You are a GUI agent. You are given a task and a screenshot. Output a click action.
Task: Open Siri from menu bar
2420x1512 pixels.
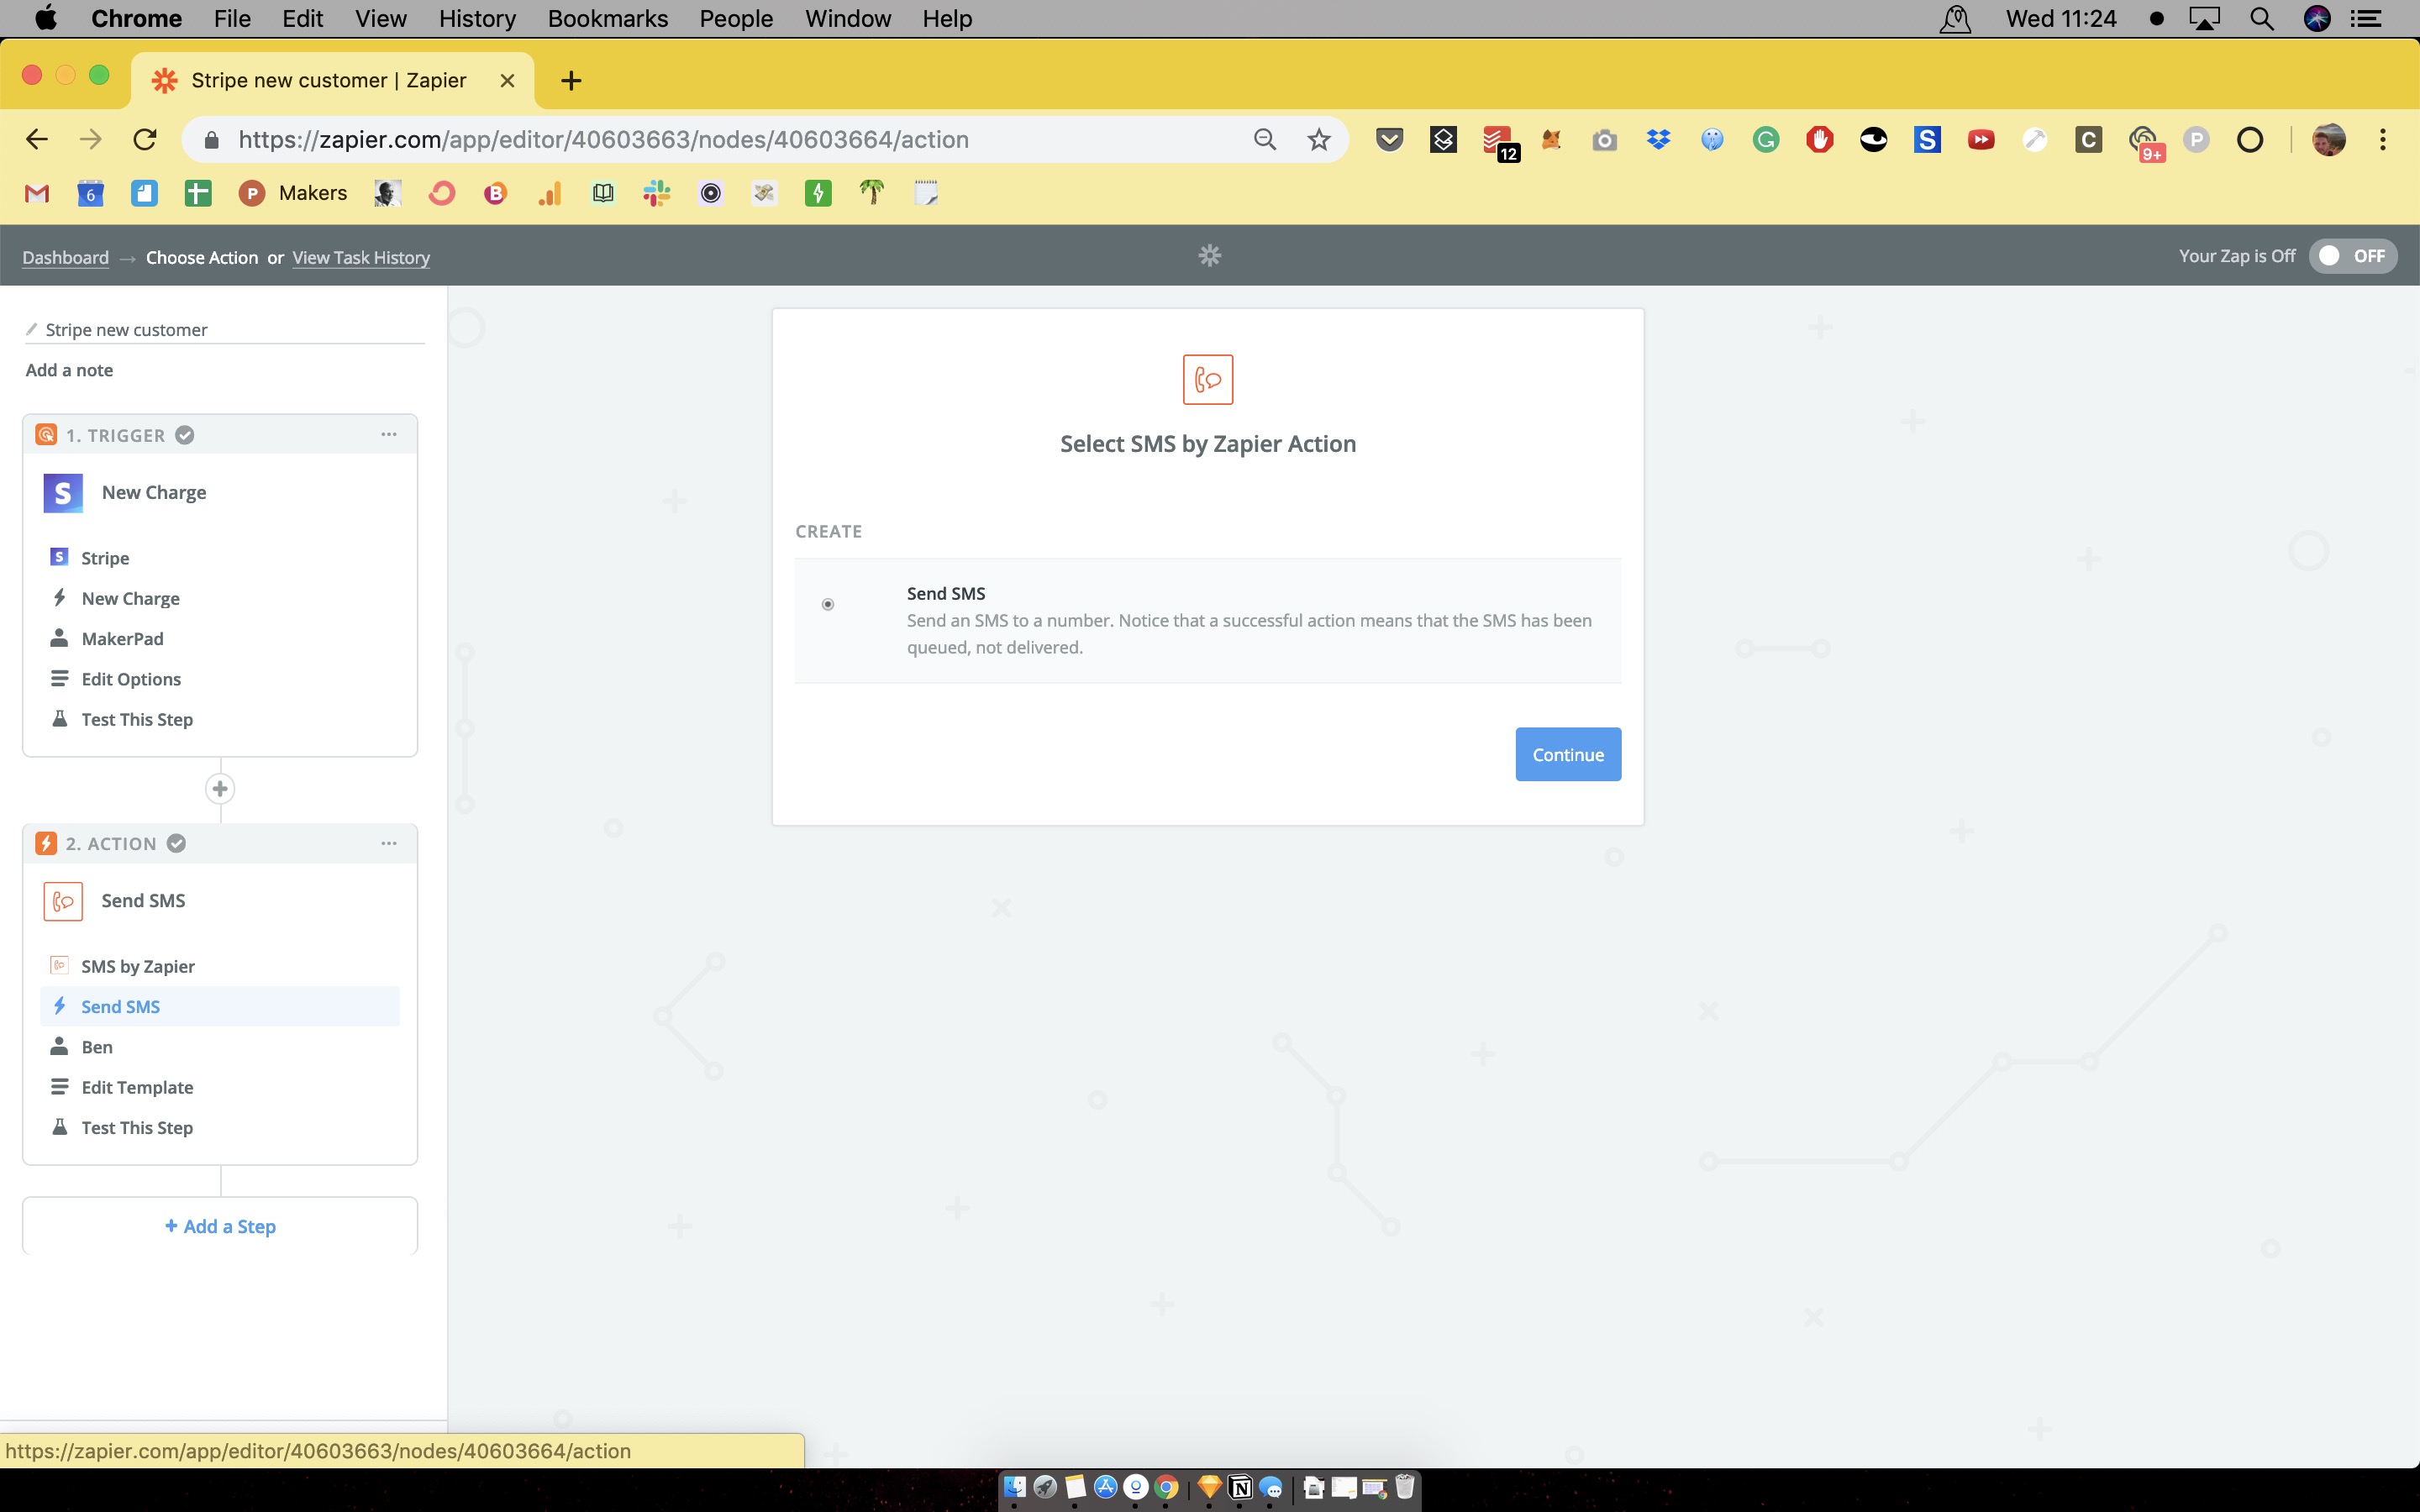pos(2317,18)
